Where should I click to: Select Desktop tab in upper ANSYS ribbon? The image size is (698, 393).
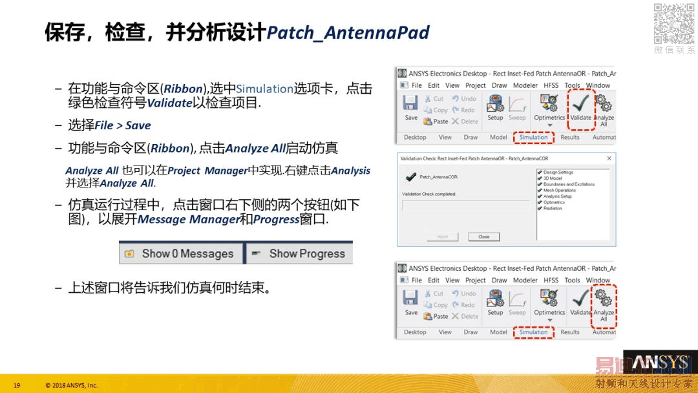click(415, 137)
